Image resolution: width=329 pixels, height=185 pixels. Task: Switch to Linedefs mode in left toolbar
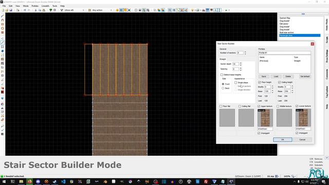(x=3, y=43)
